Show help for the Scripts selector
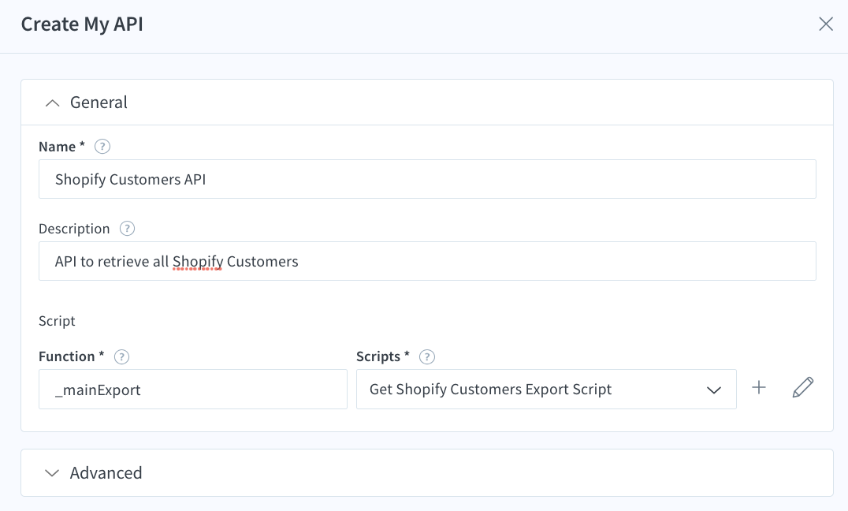 pos(426,356)
